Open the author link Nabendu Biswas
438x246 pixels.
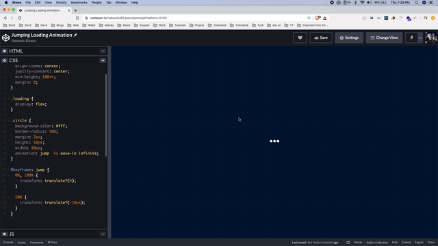point(24,41)
